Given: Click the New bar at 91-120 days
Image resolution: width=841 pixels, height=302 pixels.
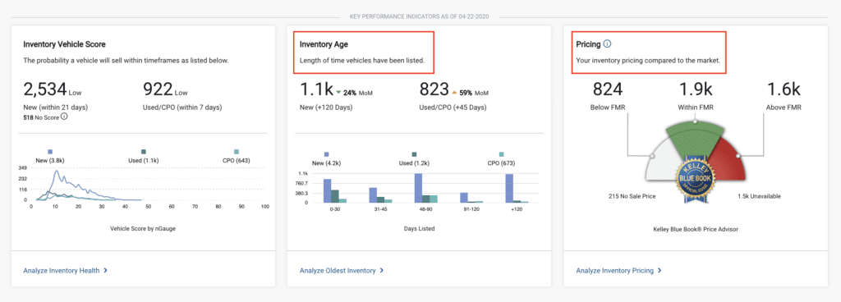Looking at the screenshot, I should [464, 198].
